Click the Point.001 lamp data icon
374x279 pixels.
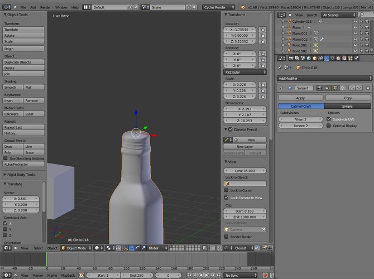tap(315, 45)
